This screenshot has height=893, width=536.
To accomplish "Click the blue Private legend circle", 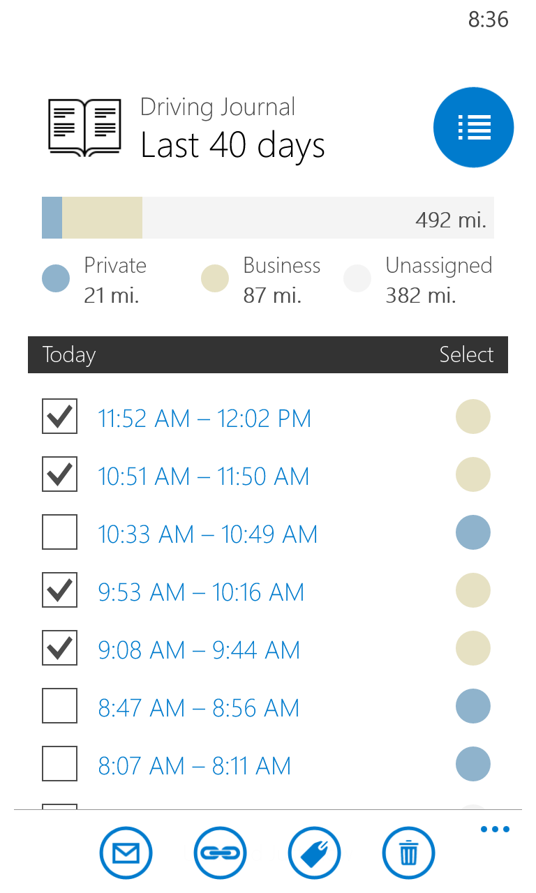I will click(56, 279).
